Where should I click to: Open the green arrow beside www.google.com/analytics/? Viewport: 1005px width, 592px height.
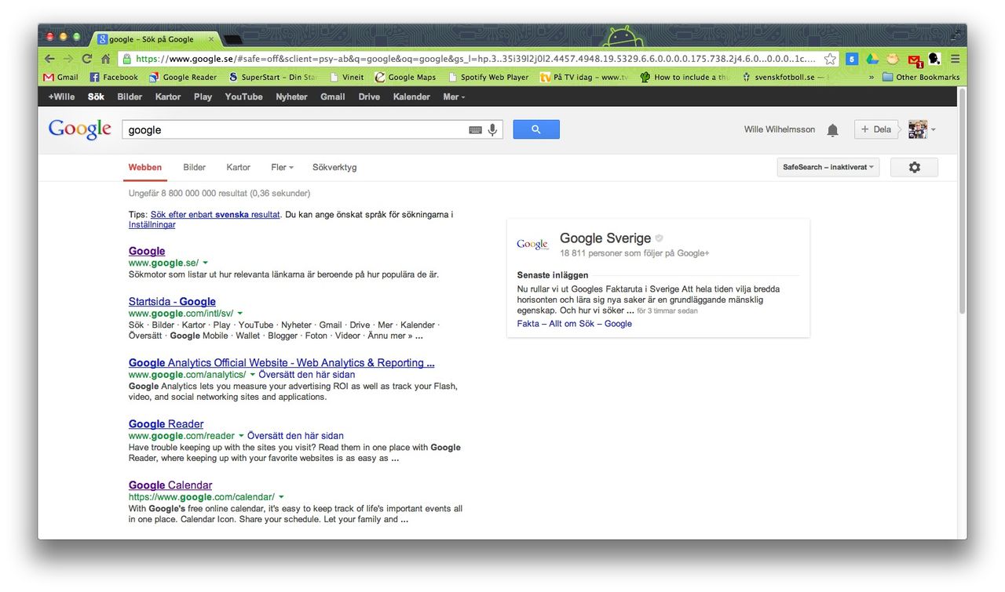click(x=253, y=374)
